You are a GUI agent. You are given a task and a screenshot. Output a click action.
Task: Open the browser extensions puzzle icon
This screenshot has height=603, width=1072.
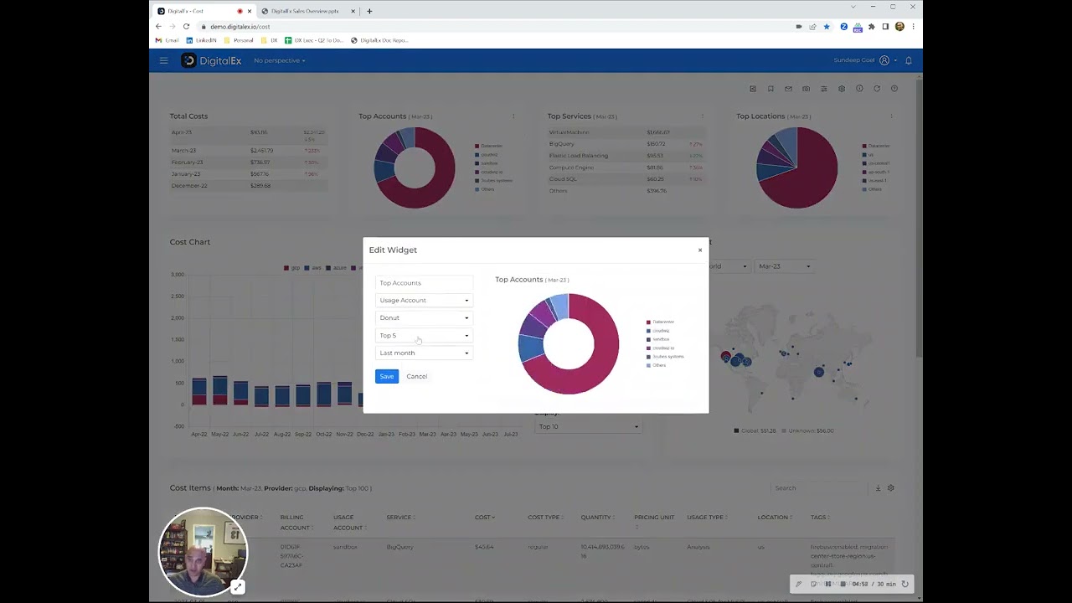tap(871, 27)
